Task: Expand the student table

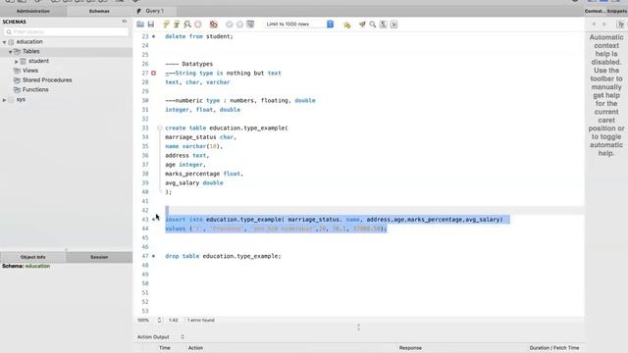Action: tap(17, 61)
